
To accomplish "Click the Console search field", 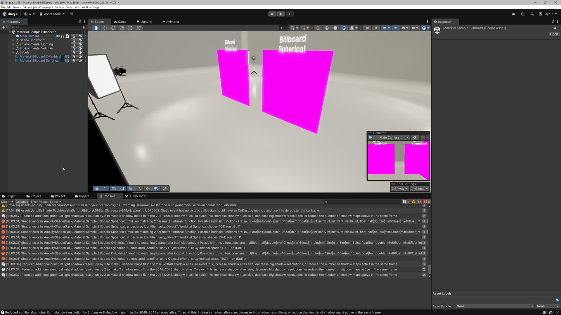I will [x=362, y=202].
